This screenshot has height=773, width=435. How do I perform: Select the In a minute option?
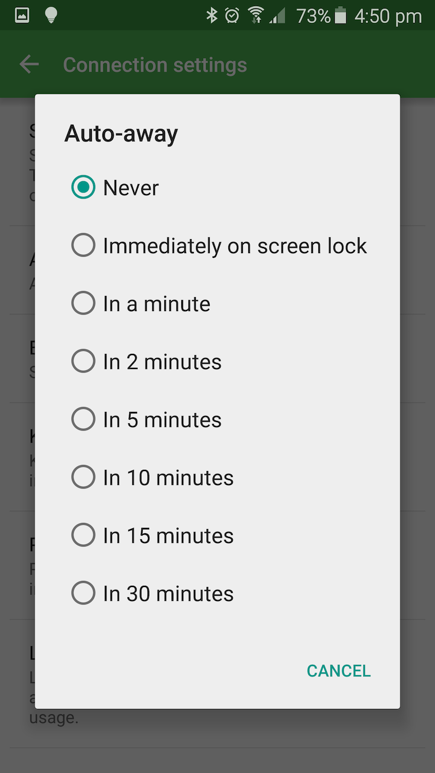click(83, 303)
